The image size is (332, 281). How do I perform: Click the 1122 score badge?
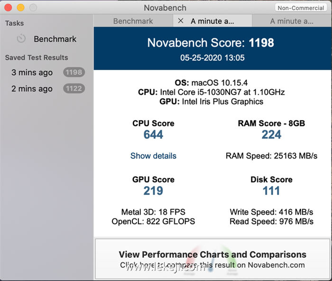tap(74, 89)
